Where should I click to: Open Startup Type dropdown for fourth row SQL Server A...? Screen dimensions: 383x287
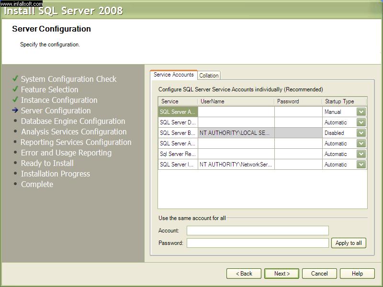click(361, 143)
